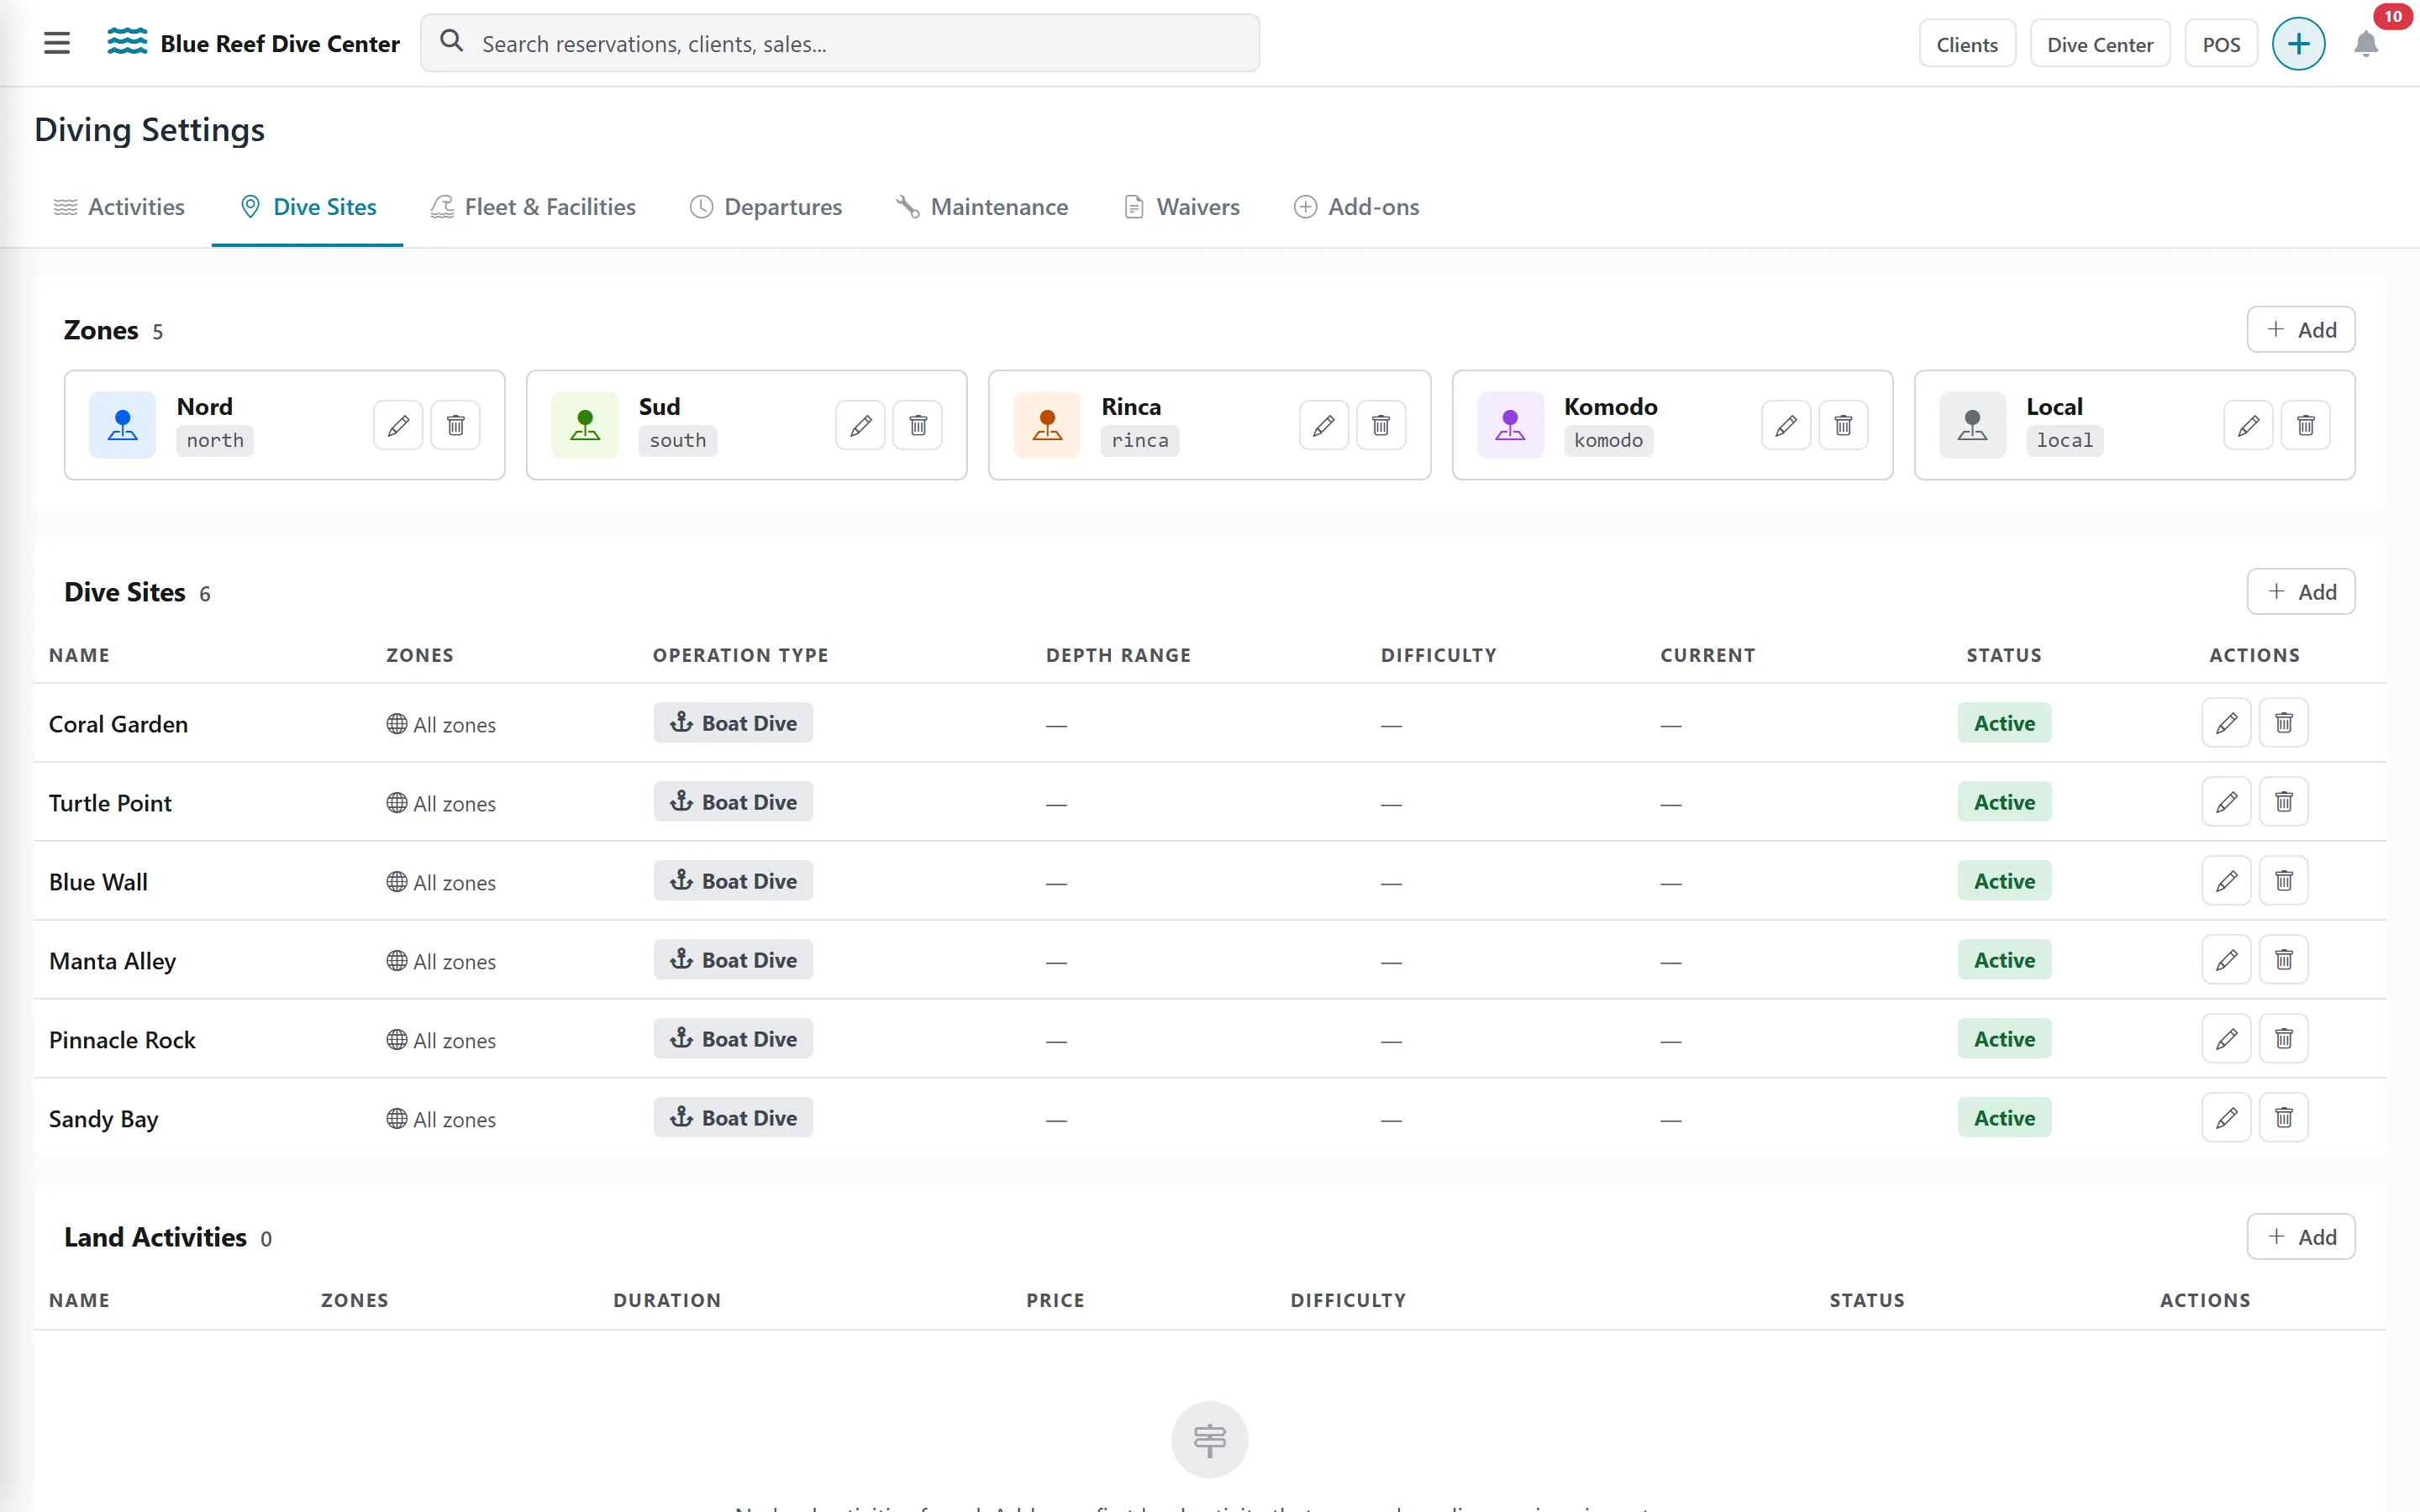Open the Maintenance tab
The height and width of the screenshot is (1512, 2420).
click(x=982, y=207)
